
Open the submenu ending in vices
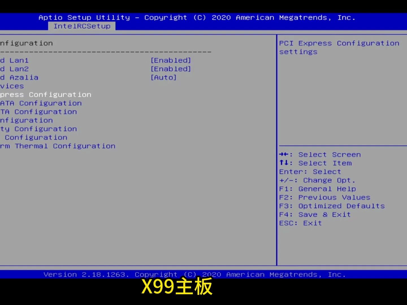[12, 86]
